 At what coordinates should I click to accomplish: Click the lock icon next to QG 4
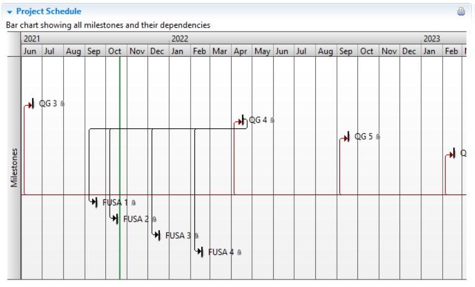(272, 120)
